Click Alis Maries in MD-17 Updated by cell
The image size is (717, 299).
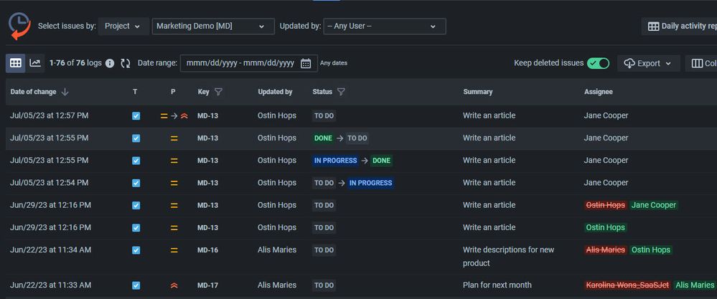(276, 285)
